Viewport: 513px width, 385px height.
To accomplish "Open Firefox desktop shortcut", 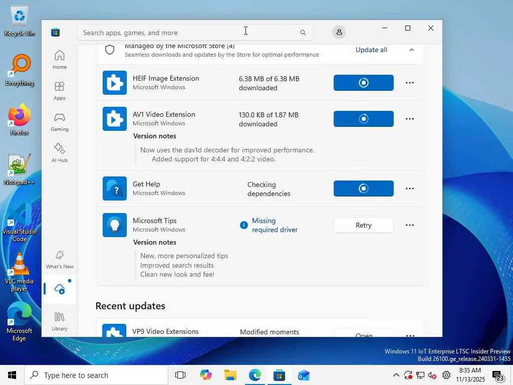I will [x=20, y=119].
